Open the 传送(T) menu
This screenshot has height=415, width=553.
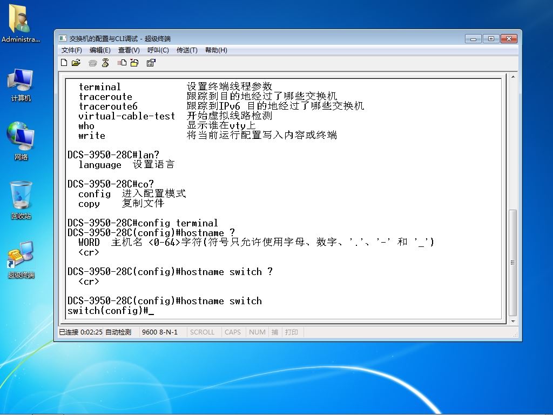(187, 50)
